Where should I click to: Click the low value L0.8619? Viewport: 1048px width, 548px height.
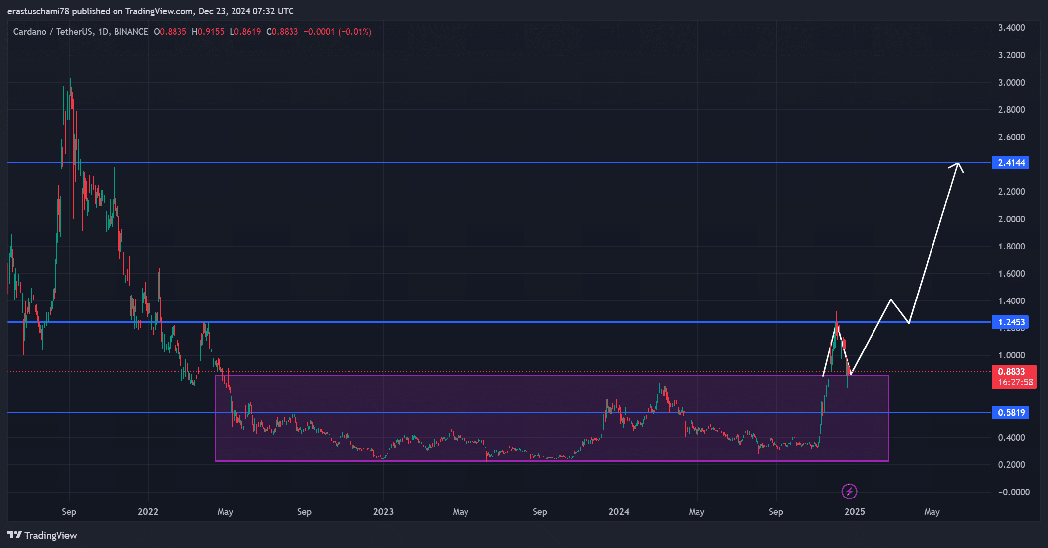tap(245, 32)
